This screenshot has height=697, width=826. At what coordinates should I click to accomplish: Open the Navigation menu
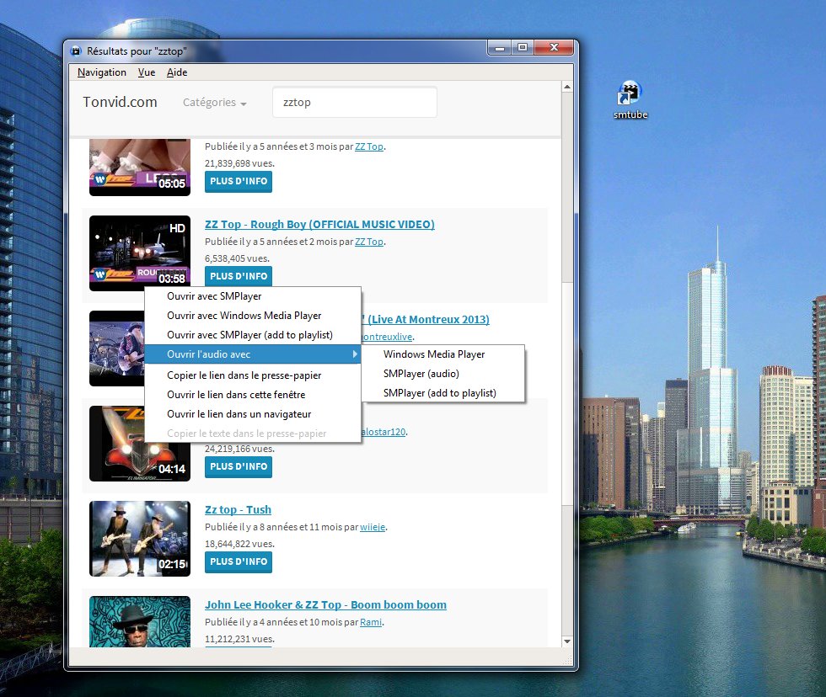pyautogui.click(x=102, y=72)
